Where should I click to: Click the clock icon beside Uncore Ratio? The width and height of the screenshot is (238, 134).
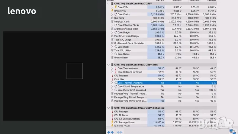coord(112,58)
